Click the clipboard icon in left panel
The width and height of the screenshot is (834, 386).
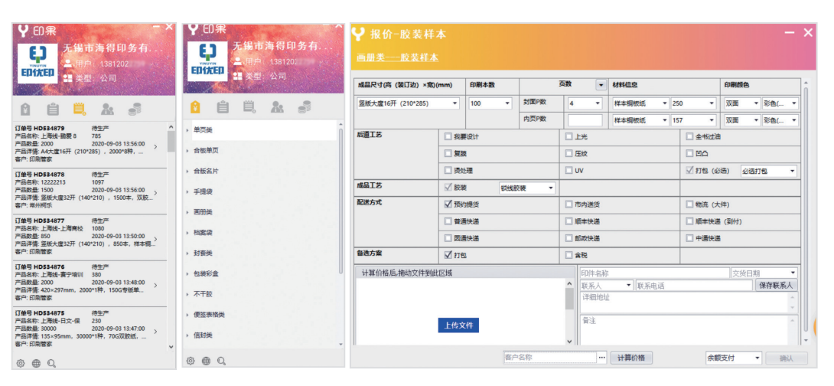pos(52,108)
